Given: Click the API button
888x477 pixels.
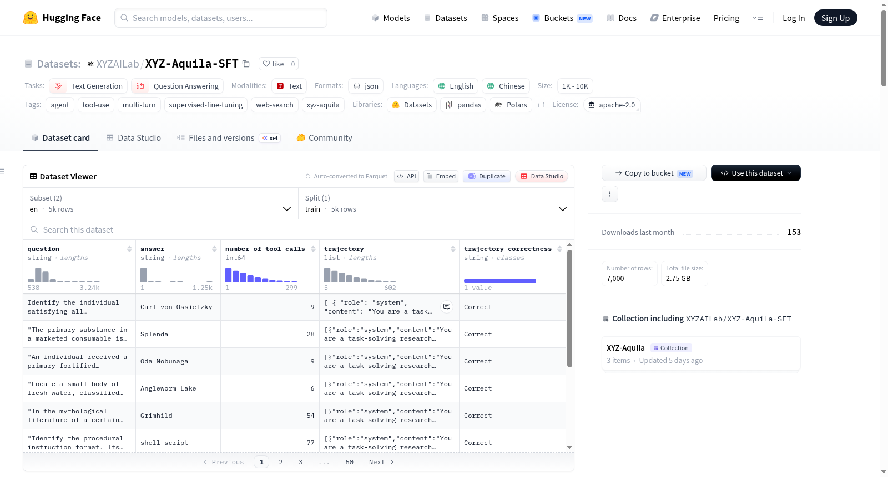Looking at the screenshot, I should point(406,176).
